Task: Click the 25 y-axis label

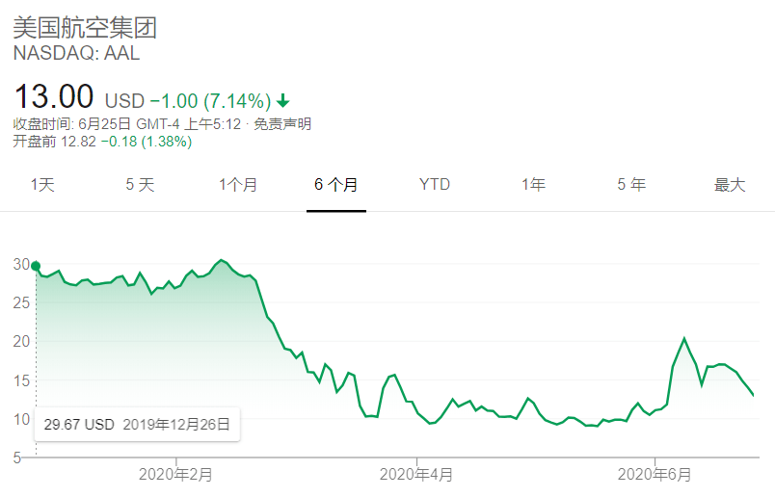Action: coord(21,302)
